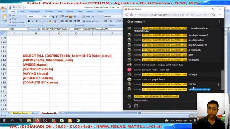
Task: Switch to the Insert ribbon tab
Action: (22, 11)
